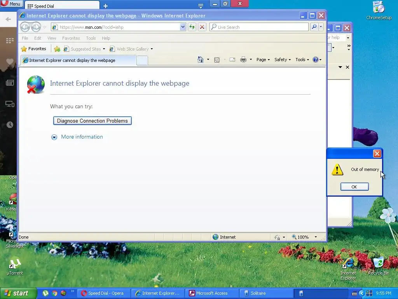The height and width of the screenshot is (299, 398).
Task: Click the Print icon in command bar
Action: coord(243,60)
